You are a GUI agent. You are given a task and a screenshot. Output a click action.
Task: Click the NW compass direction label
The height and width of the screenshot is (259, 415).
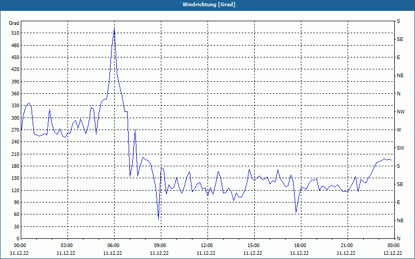click(x=400, y=112)
